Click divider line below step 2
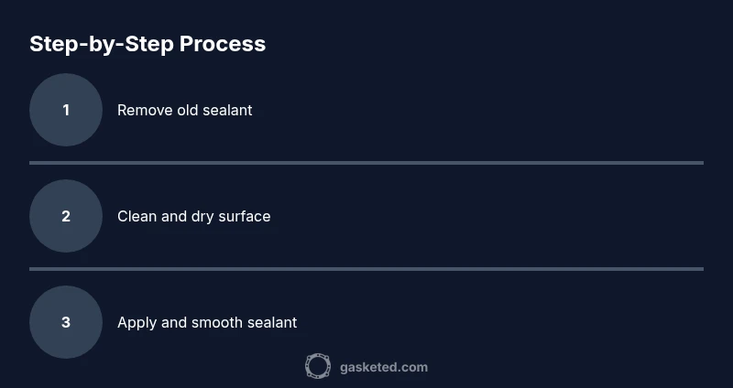 [x=366, y=269]
